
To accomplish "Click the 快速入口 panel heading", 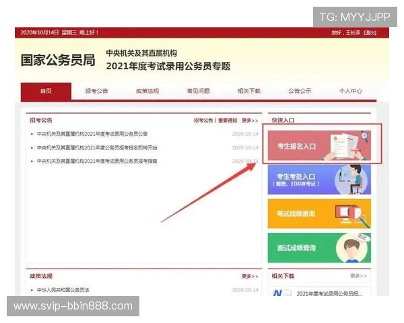I will click(283, 120).
